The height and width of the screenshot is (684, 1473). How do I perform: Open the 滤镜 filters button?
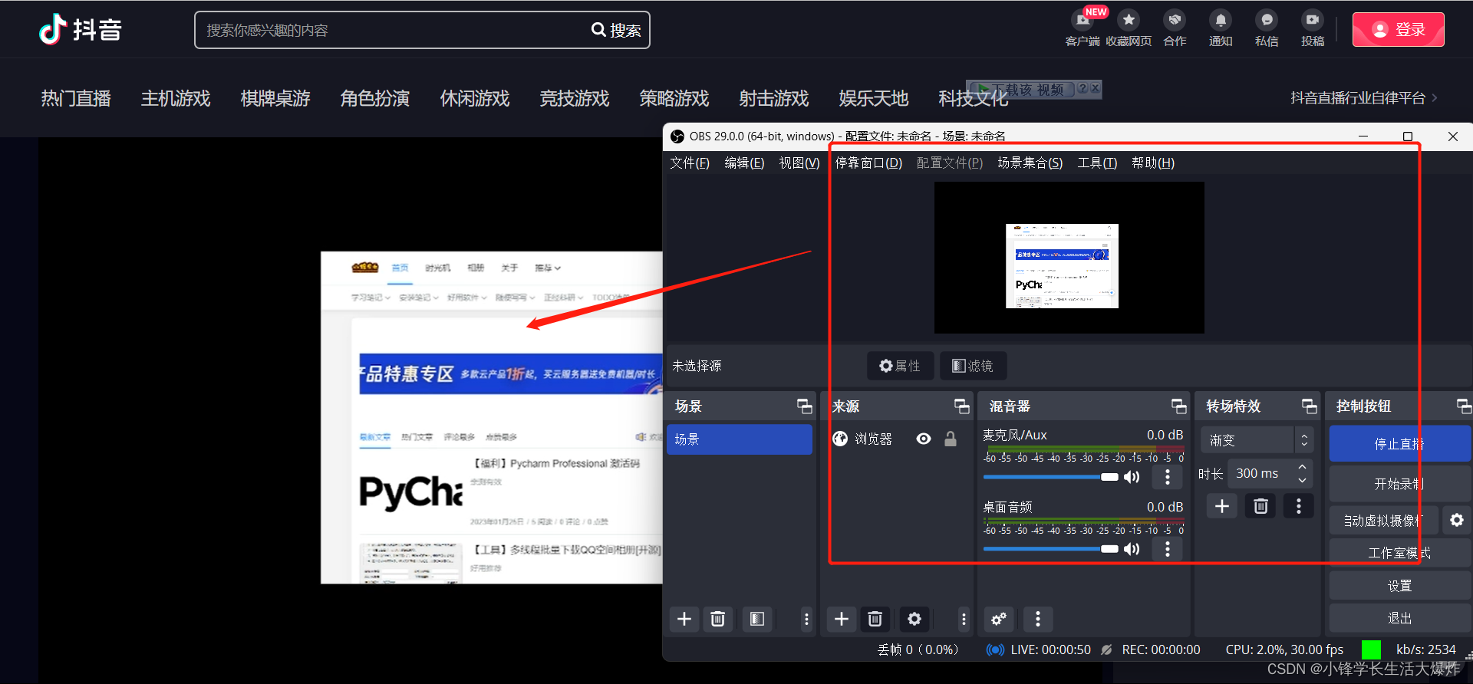tap(973, 366)
